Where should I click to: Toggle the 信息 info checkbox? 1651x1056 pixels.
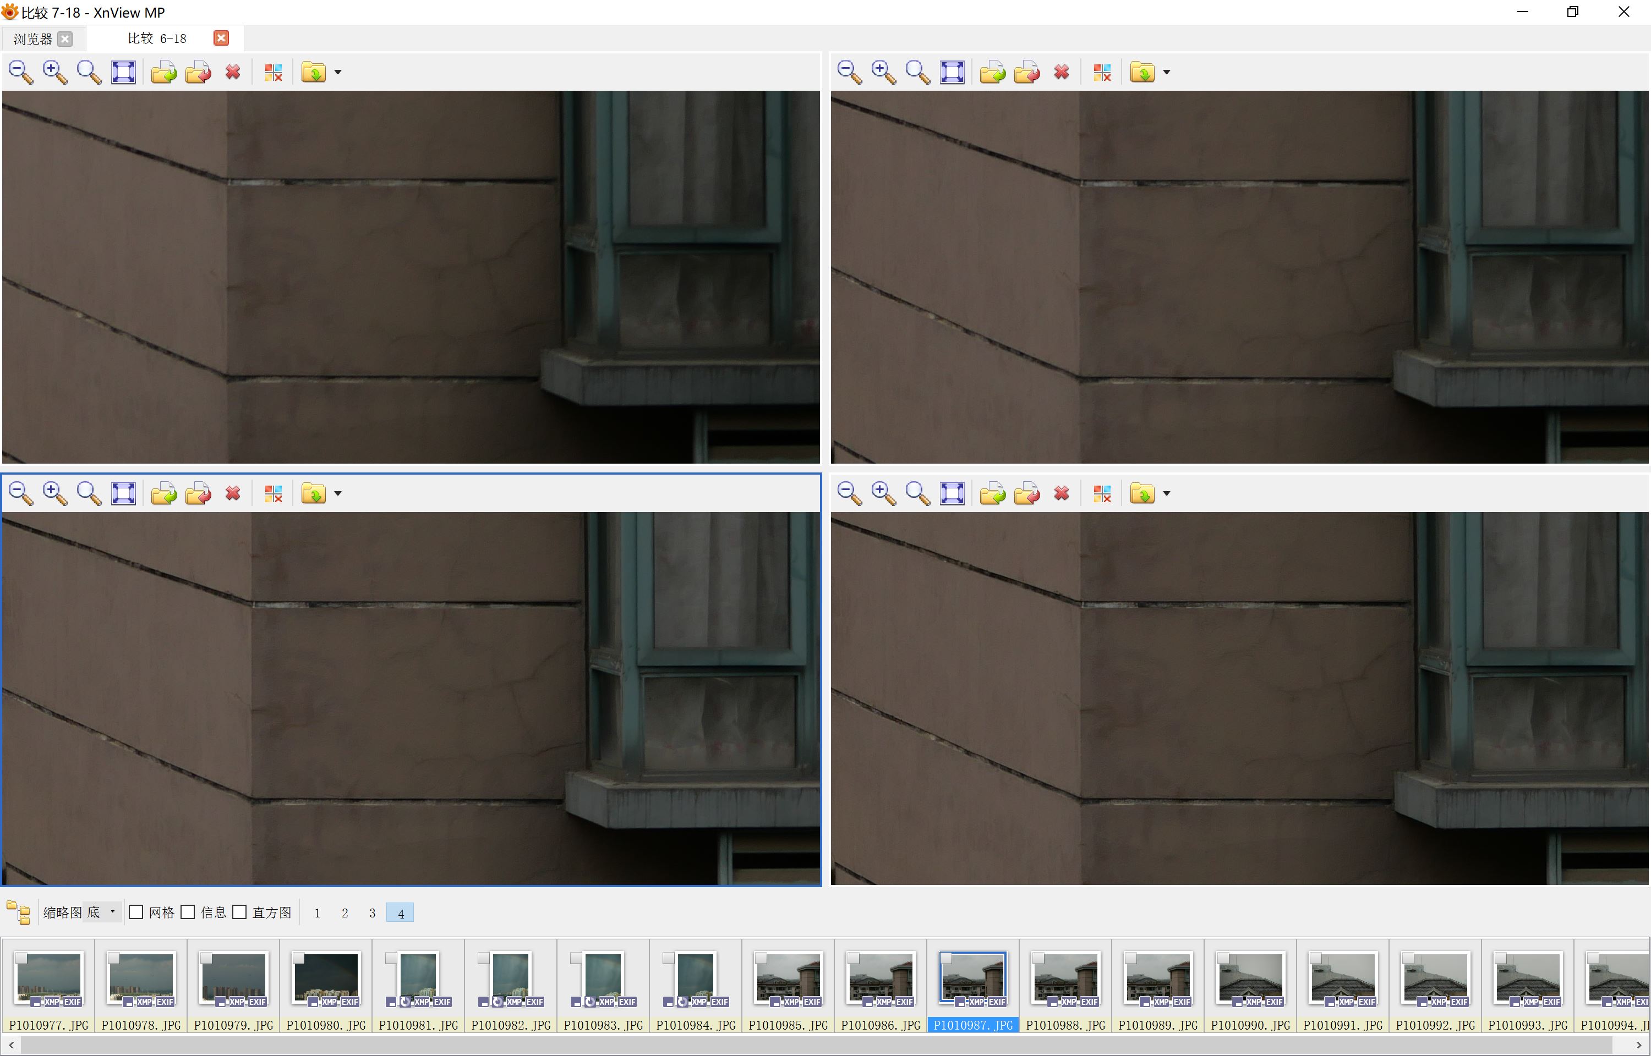point(188,912)
